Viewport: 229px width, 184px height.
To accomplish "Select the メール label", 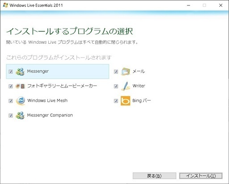I will [139, 71].
